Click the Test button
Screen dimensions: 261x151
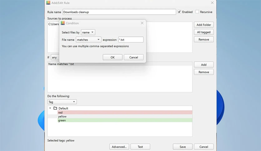click(x=140, y=147)
